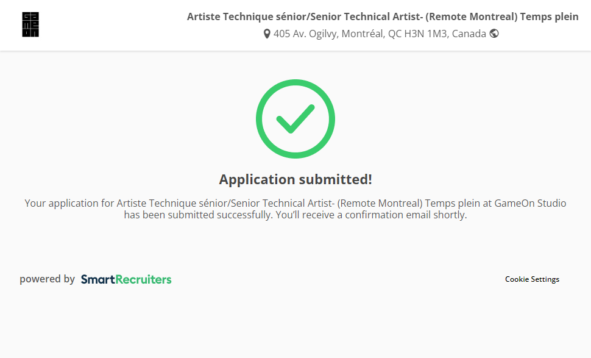Click the GameOn Studio logo
Image resolution: width=591 pixels, height=358 pixels.
[30, 25]
